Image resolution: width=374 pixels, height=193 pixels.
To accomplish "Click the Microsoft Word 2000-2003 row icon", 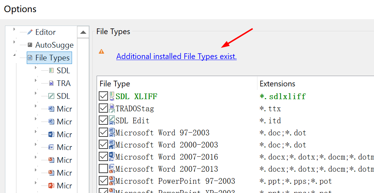I will (x=112, y=145).
